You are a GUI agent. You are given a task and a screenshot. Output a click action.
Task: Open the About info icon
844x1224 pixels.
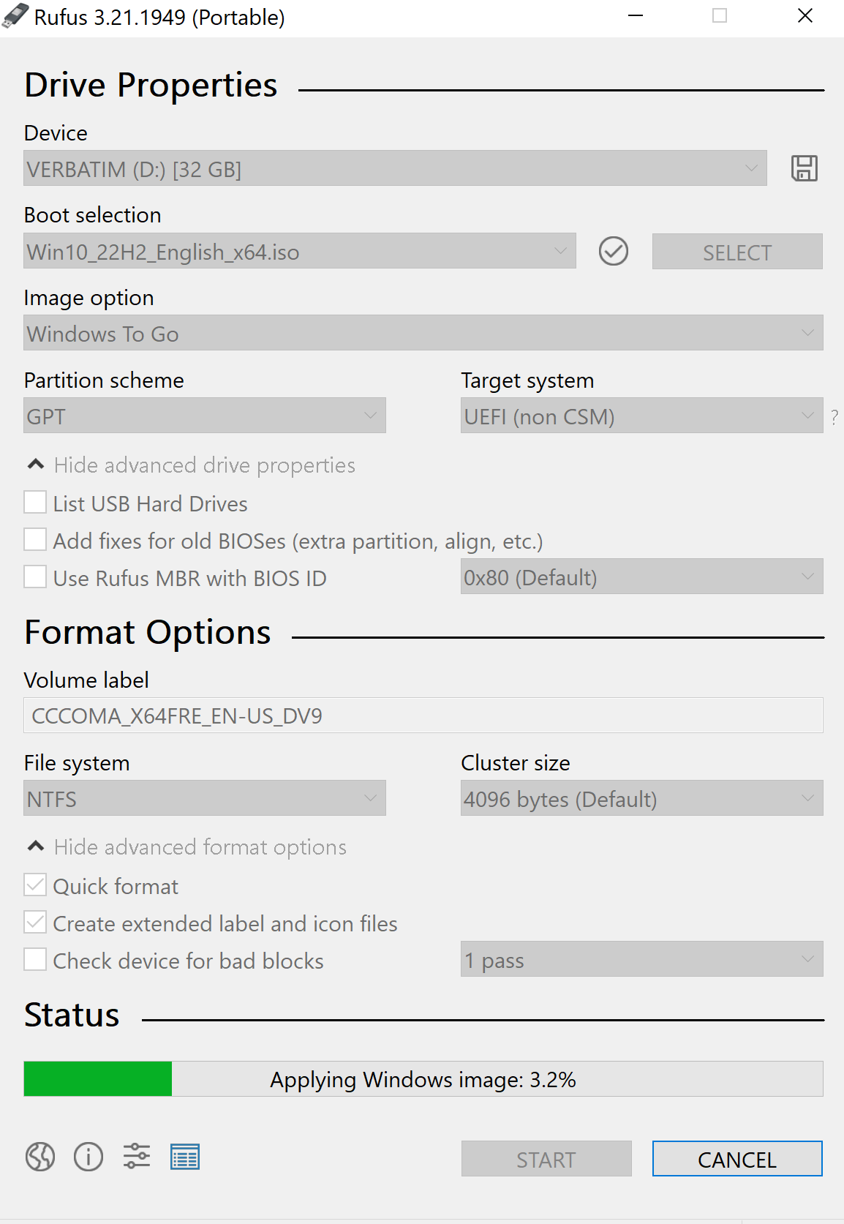click(88, 1157)
